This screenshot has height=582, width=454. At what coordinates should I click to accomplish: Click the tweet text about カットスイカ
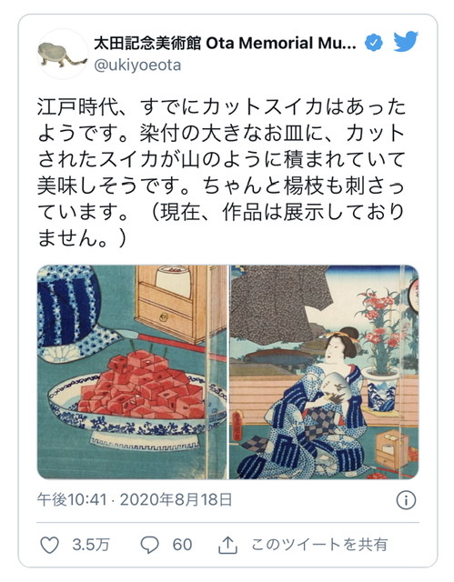[x=221, y=172]
